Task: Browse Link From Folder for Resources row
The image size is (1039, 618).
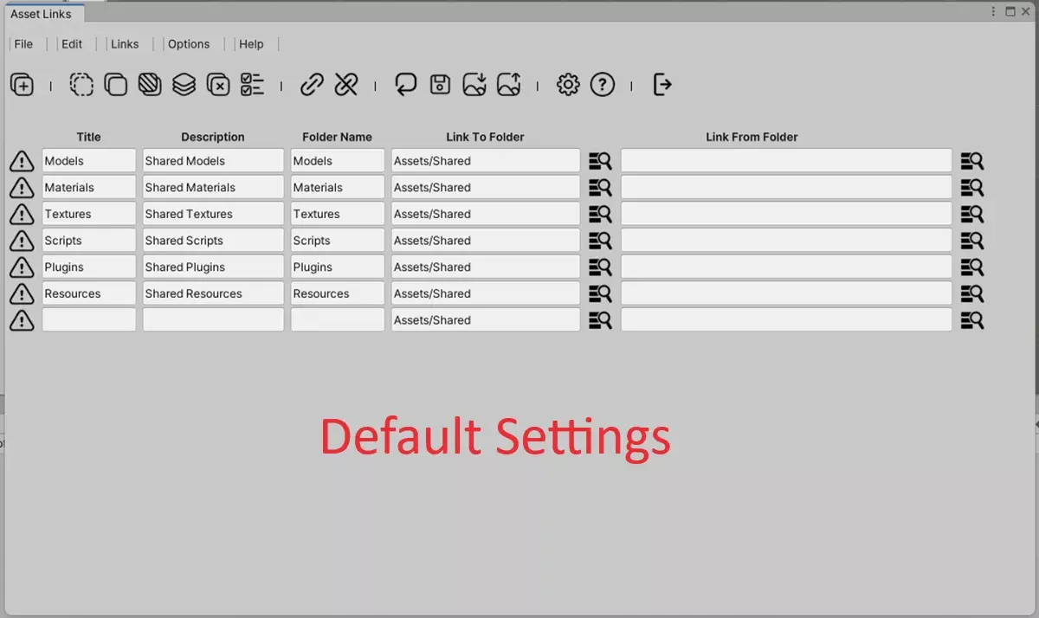Action: pyautogui.click(x=972, y=294)
